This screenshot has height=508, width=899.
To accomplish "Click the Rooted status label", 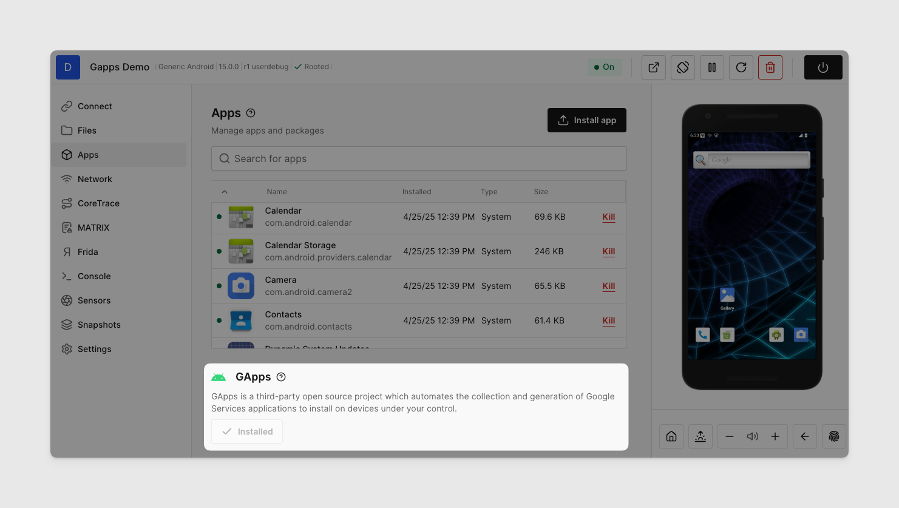I will pos(311,67).
